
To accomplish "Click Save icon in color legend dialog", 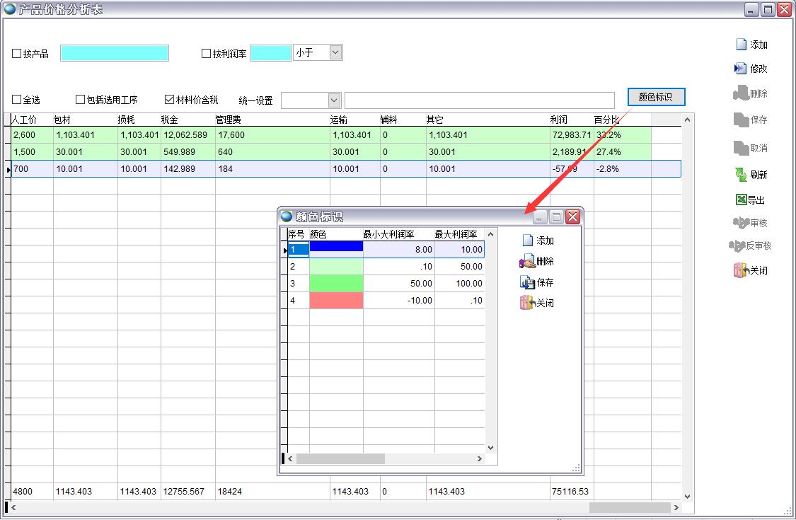I will coord(527,282).
